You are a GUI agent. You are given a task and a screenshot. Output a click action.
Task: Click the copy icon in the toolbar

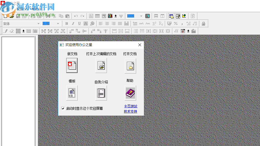61,16
